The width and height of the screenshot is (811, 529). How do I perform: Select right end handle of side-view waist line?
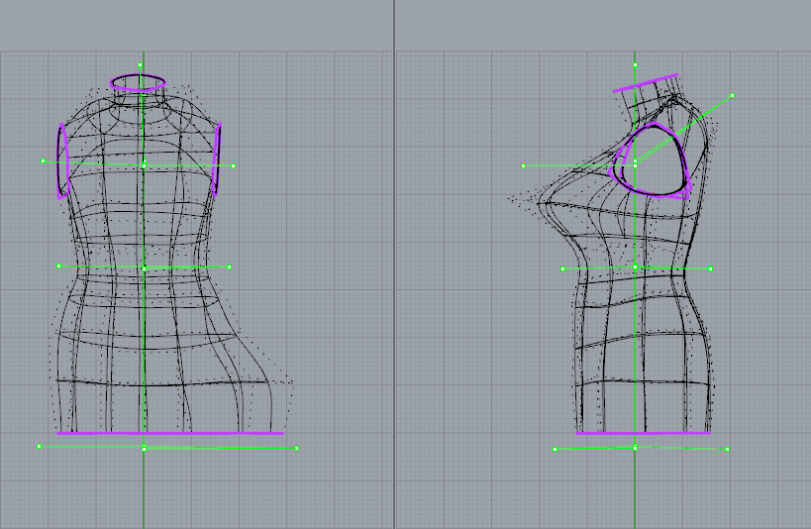pos(711,269)
